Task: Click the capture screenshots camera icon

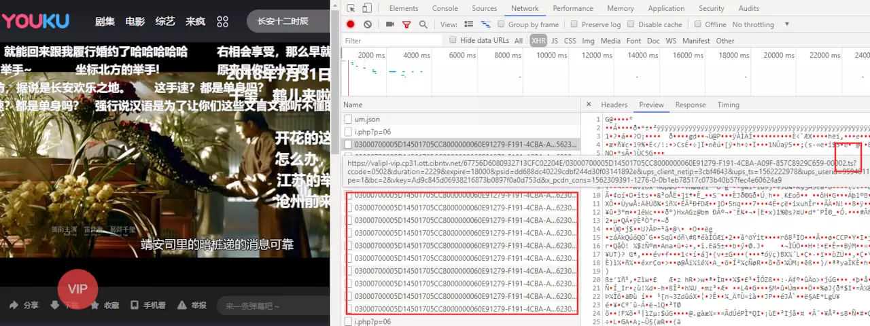Action: point(390,24)
